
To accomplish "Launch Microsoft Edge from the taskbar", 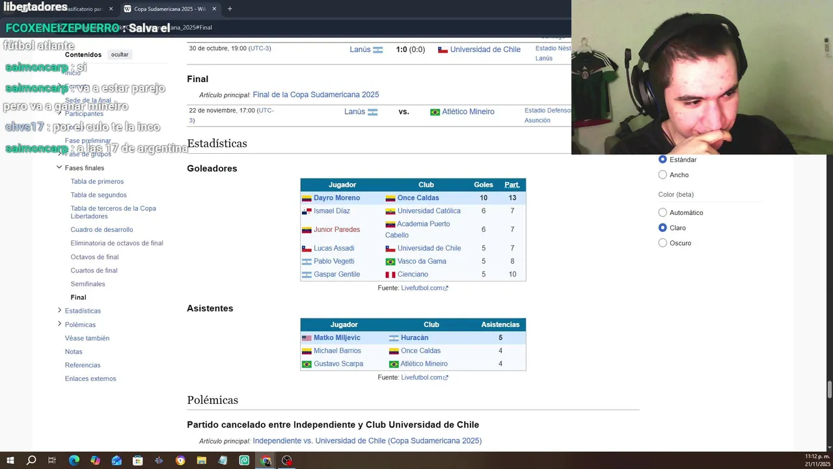I will 74,461.
